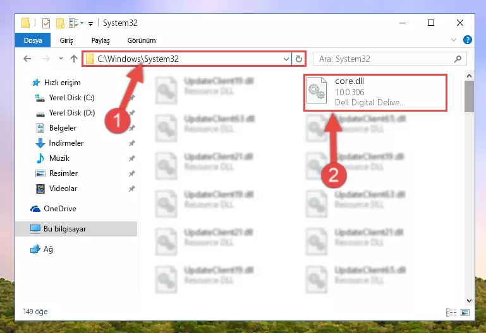This screenshot has width=486, height=333.
Task: Click the vertical scrollbar thumb
Action: tap(470, 96)
